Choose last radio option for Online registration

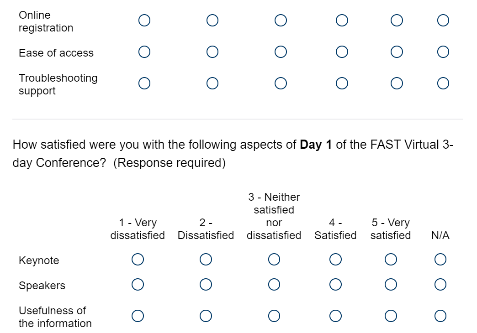coord(443,21)
